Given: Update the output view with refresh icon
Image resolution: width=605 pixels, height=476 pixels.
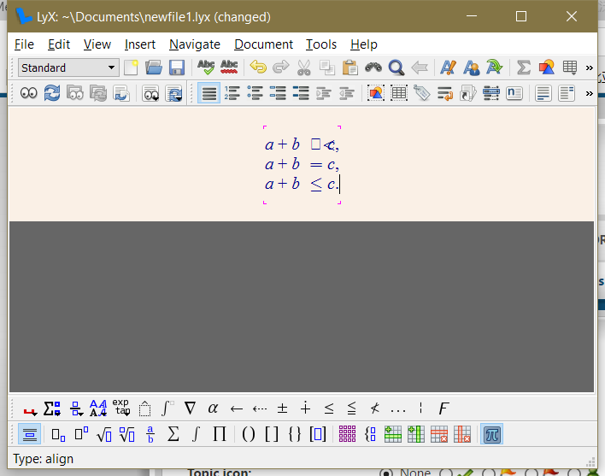Looking at the screenshot, I should pos(52,93).
